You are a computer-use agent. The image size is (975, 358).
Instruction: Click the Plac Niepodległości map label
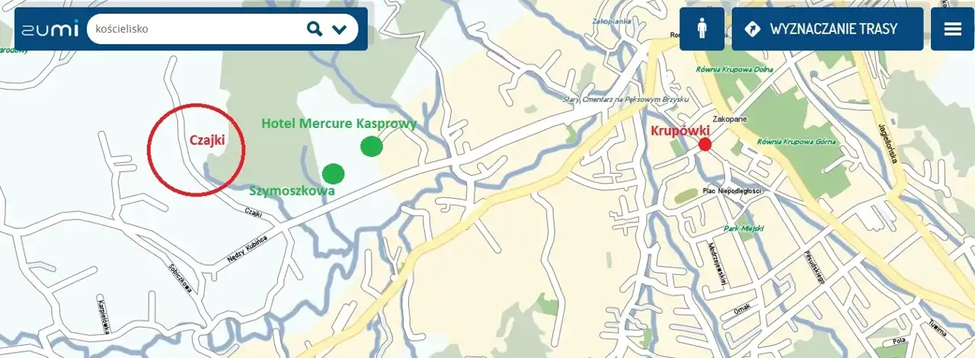[732, 191]
